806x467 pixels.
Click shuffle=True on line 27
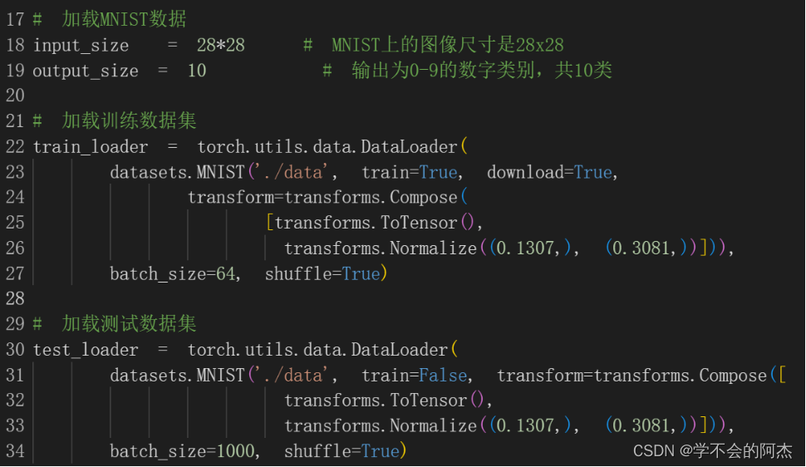coord(322,273)
